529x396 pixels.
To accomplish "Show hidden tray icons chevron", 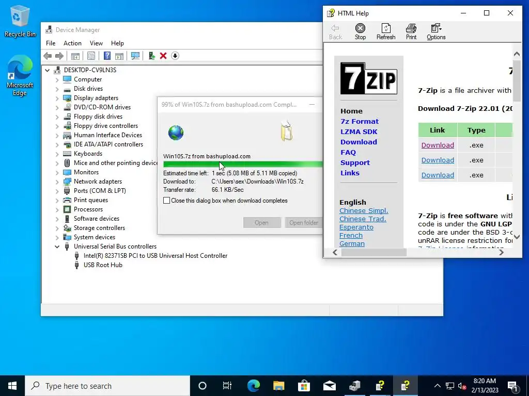I will point(437,386).
